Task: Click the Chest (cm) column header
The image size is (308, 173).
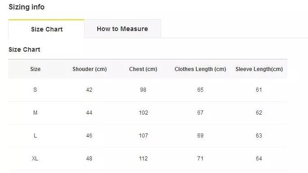Action: click(x=143, y=69)
